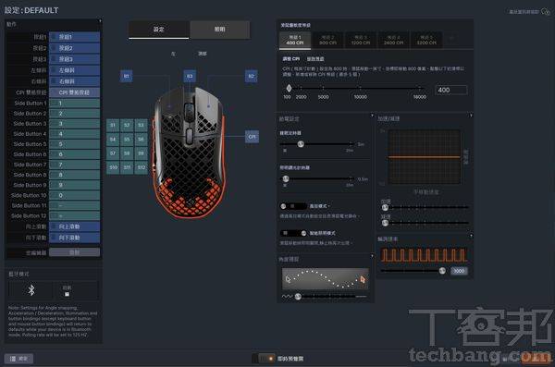This screenshot has width=555, height=367.
Task: Select side button S9 on the grid
Action: point(141,153)
